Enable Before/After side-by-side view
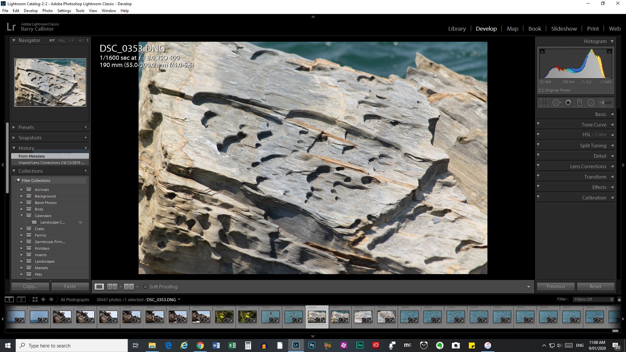Image resolution: width=626 pixels, height=352 pixels. point(112,287)
